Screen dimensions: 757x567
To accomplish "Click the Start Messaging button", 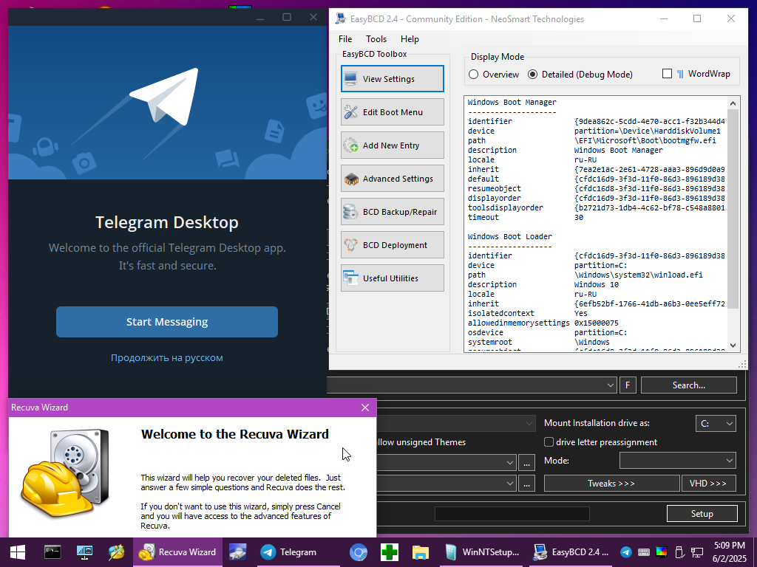I will click(167, 322).
